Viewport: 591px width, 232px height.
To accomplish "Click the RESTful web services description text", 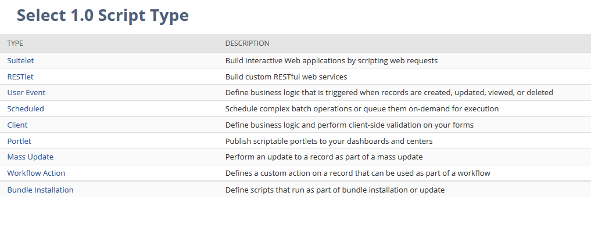I will [286, 77].
